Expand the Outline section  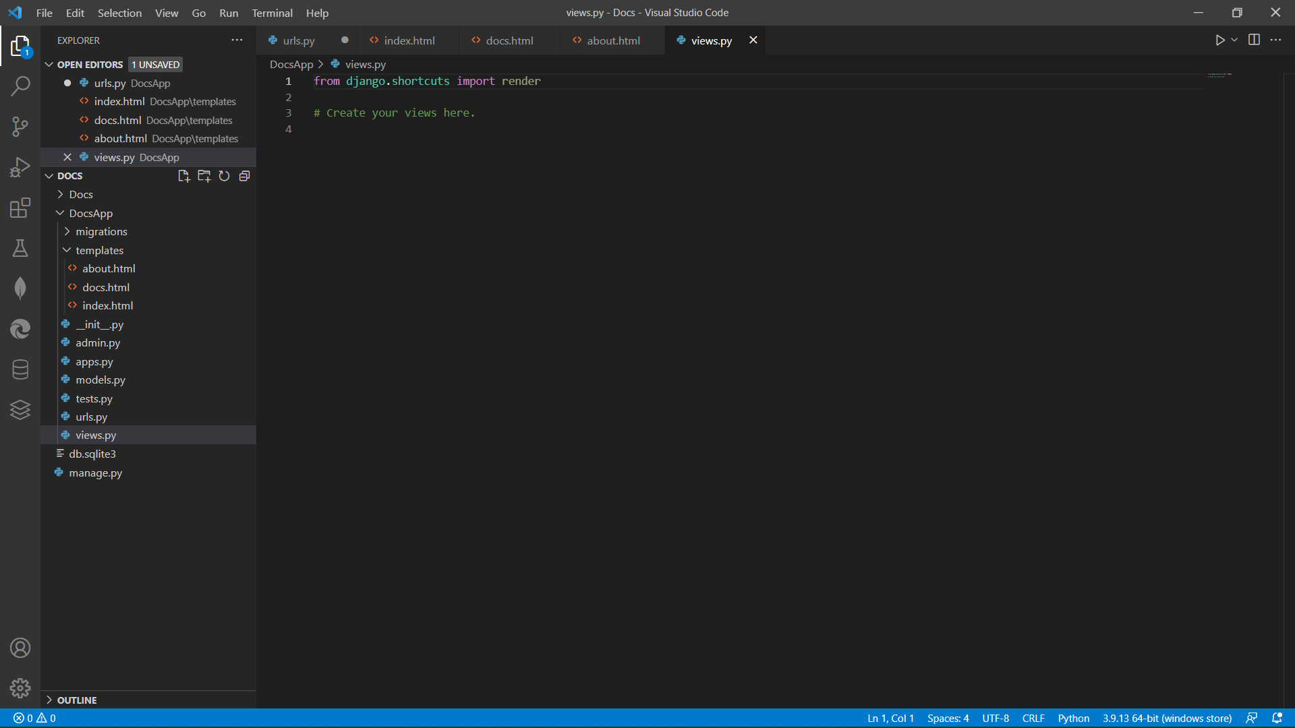coord(76,700)
